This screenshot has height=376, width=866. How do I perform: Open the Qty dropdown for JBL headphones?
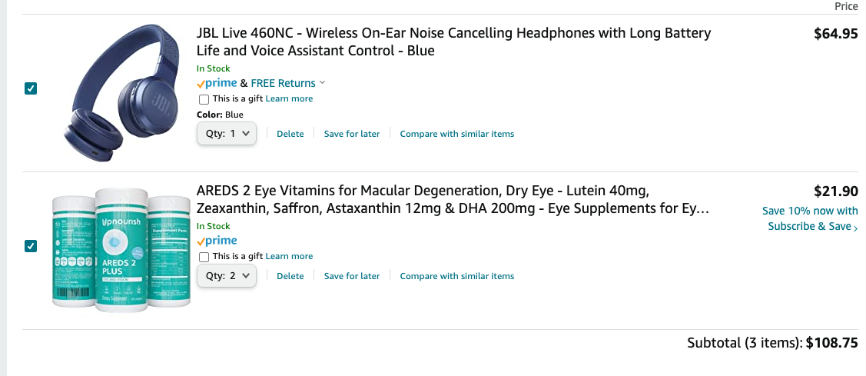[226, 134]
